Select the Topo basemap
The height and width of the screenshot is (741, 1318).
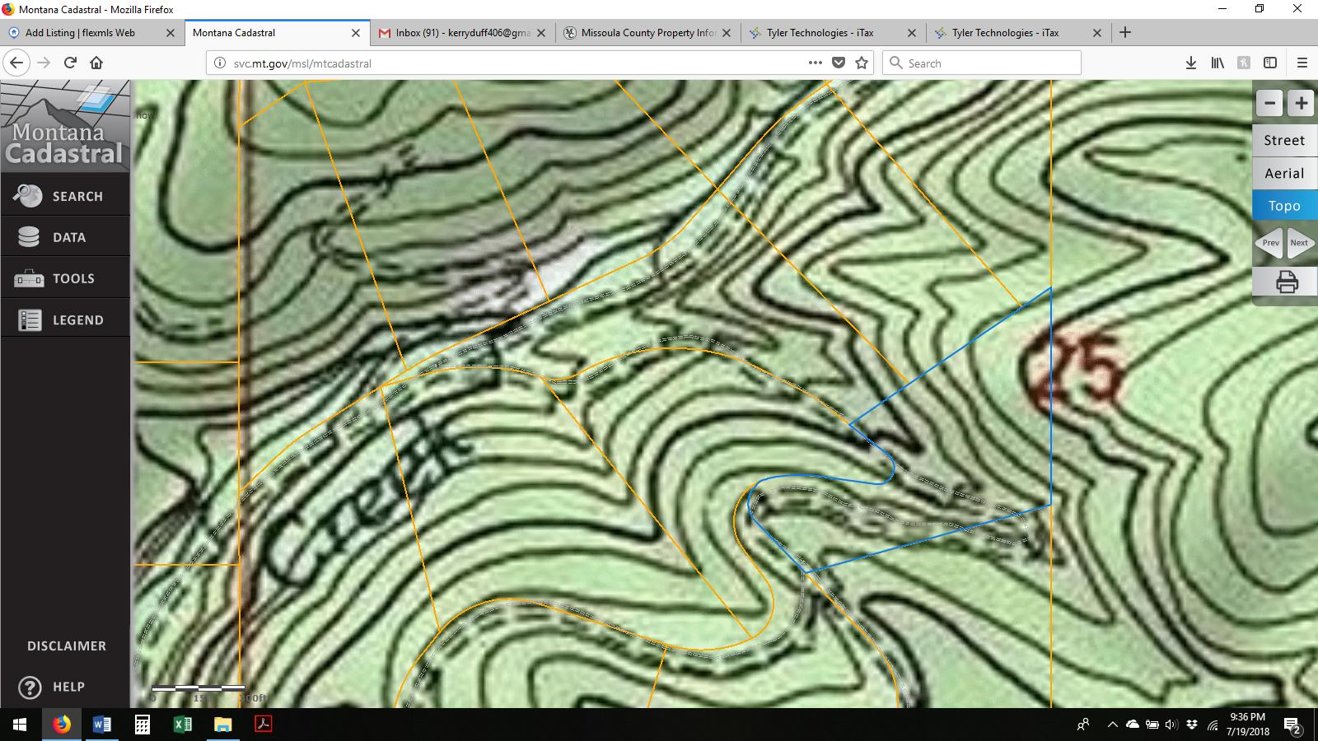tap(1284, 206)
